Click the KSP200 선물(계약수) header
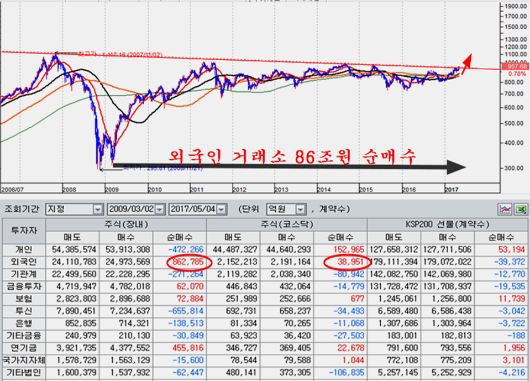530x381 pixels. [x=448, y=224]
